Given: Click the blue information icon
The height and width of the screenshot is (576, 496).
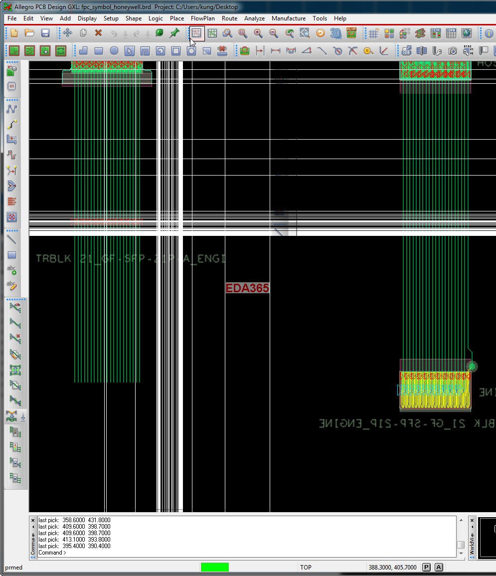Looking at the screenshot, I should click(489, 33).
